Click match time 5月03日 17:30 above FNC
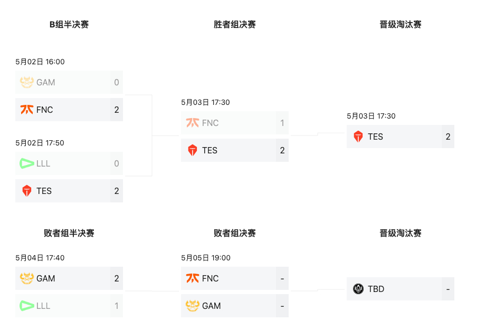This screenshot has width=495, height=321. coord(205,102)
